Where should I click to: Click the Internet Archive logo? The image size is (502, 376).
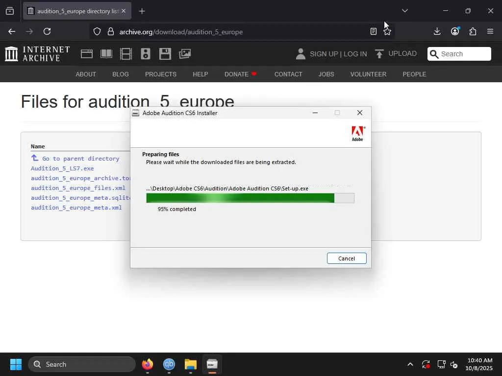click(x=37, y=54)
